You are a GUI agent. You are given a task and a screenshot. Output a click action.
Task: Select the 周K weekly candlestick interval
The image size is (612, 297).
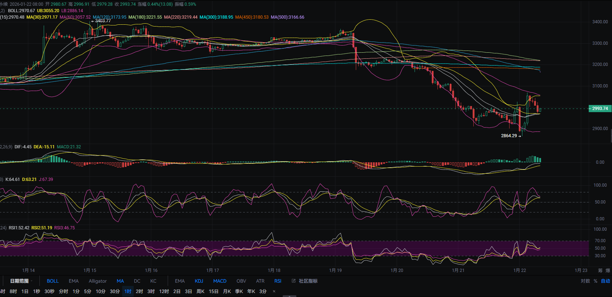[200, 291]
